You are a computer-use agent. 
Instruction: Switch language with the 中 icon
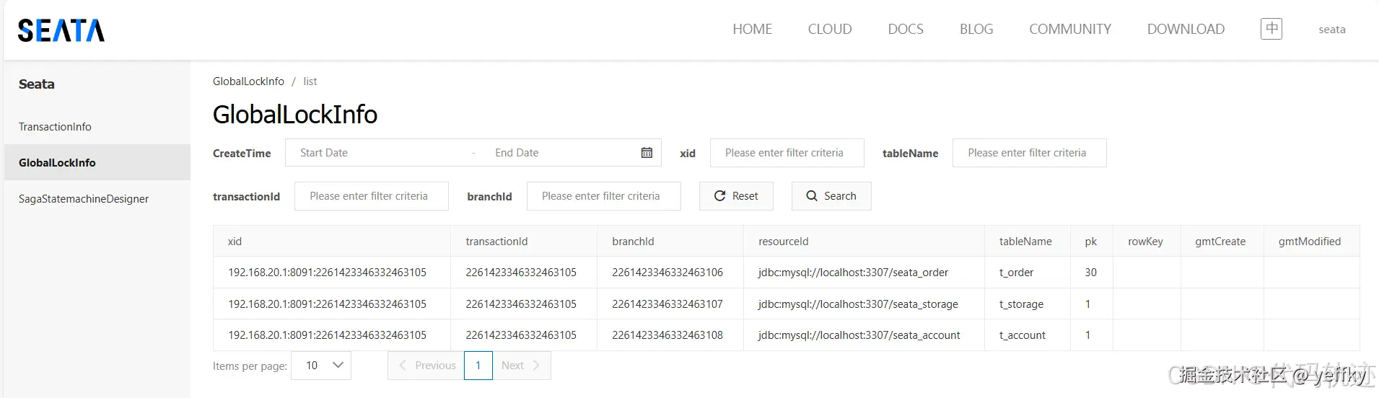(x=1271, y=29)
